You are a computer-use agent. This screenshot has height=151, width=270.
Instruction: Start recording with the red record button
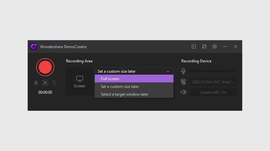[x=45, y=67]
